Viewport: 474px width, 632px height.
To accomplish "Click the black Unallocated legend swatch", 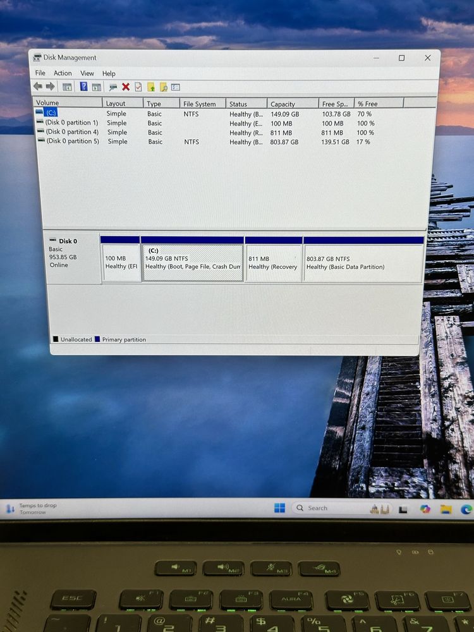I will 56,339.
